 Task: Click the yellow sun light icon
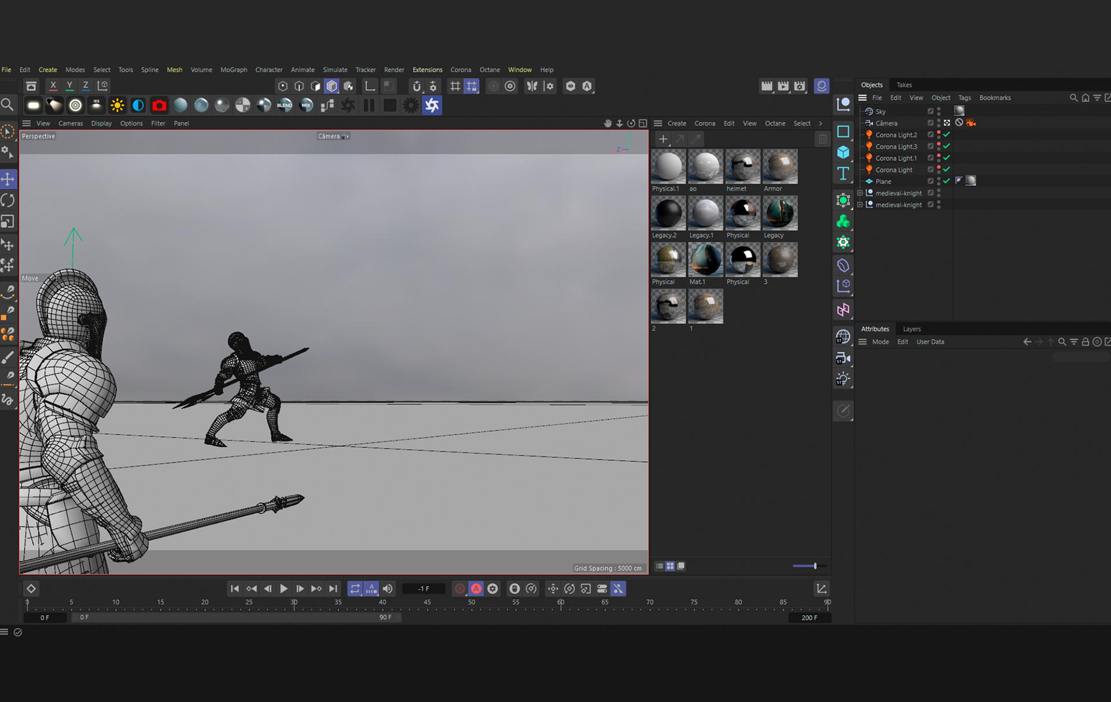point(117,105)
